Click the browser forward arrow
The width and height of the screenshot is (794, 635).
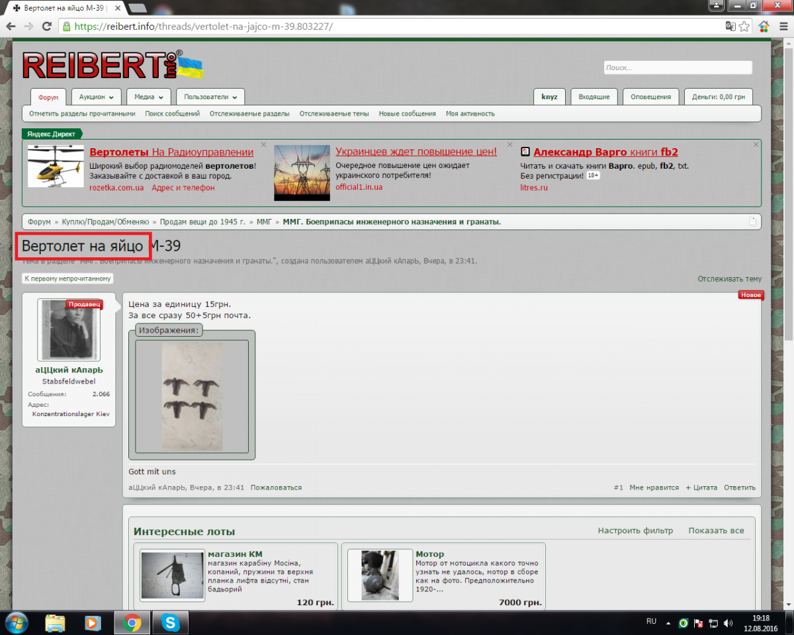[28, 26]
